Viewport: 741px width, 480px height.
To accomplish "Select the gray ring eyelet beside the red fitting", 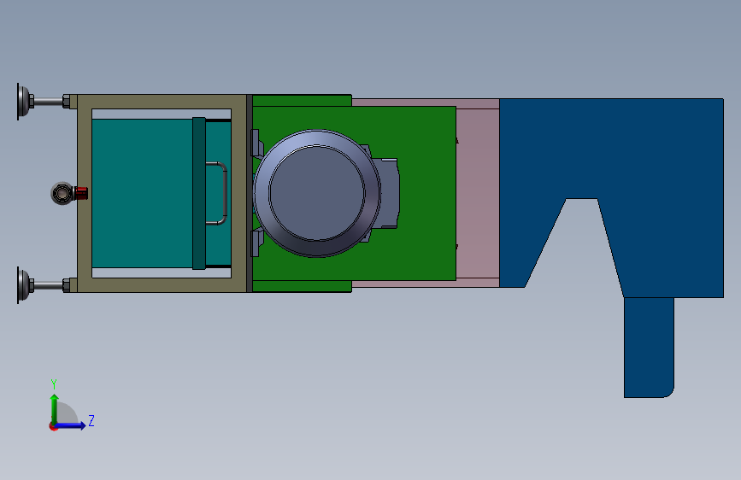I will (x=62, y=193).
